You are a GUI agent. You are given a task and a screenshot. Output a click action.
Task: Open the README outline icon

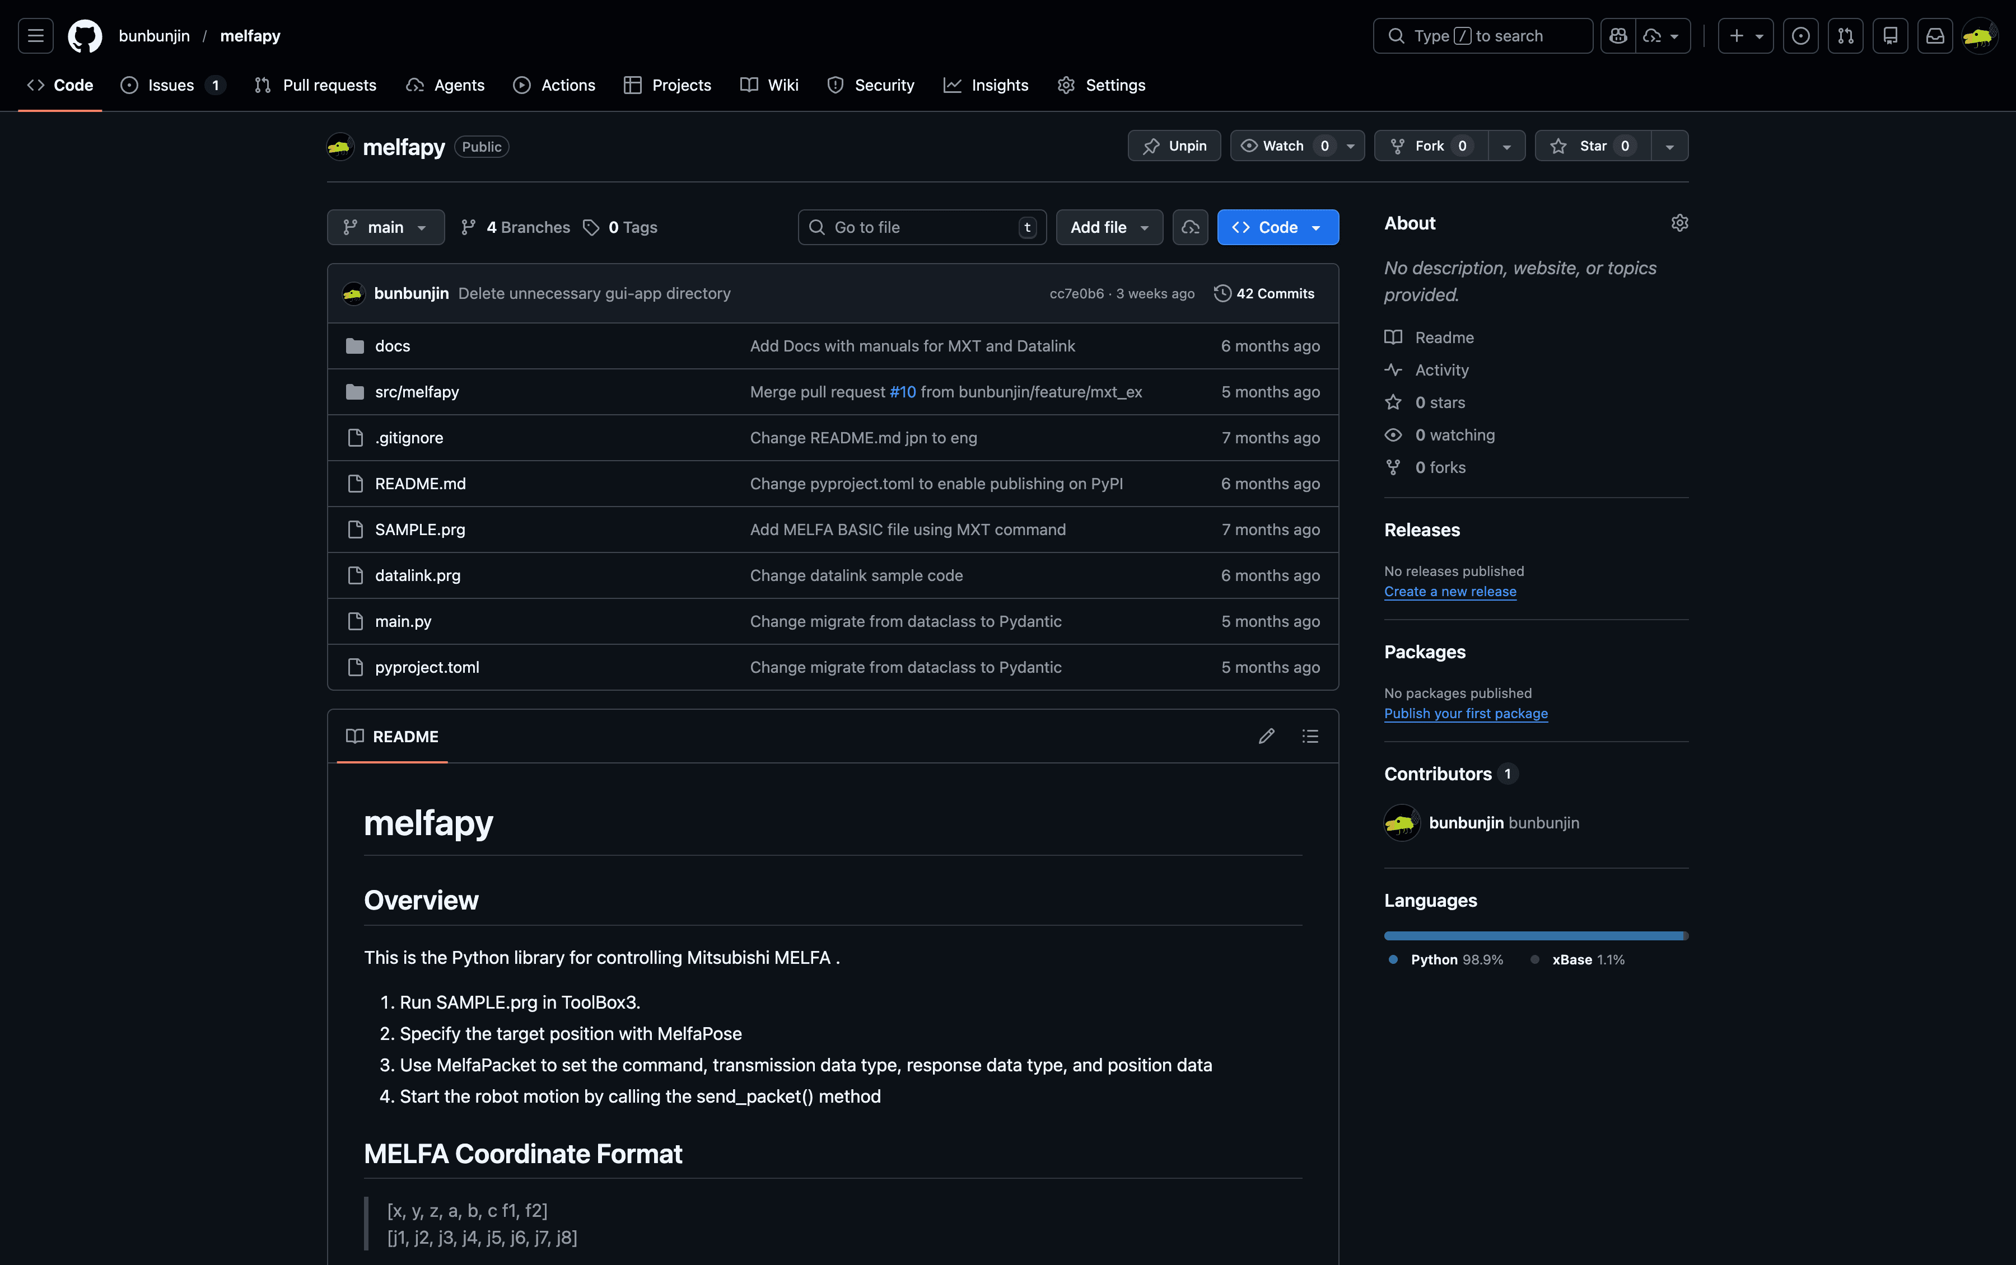1310,736
